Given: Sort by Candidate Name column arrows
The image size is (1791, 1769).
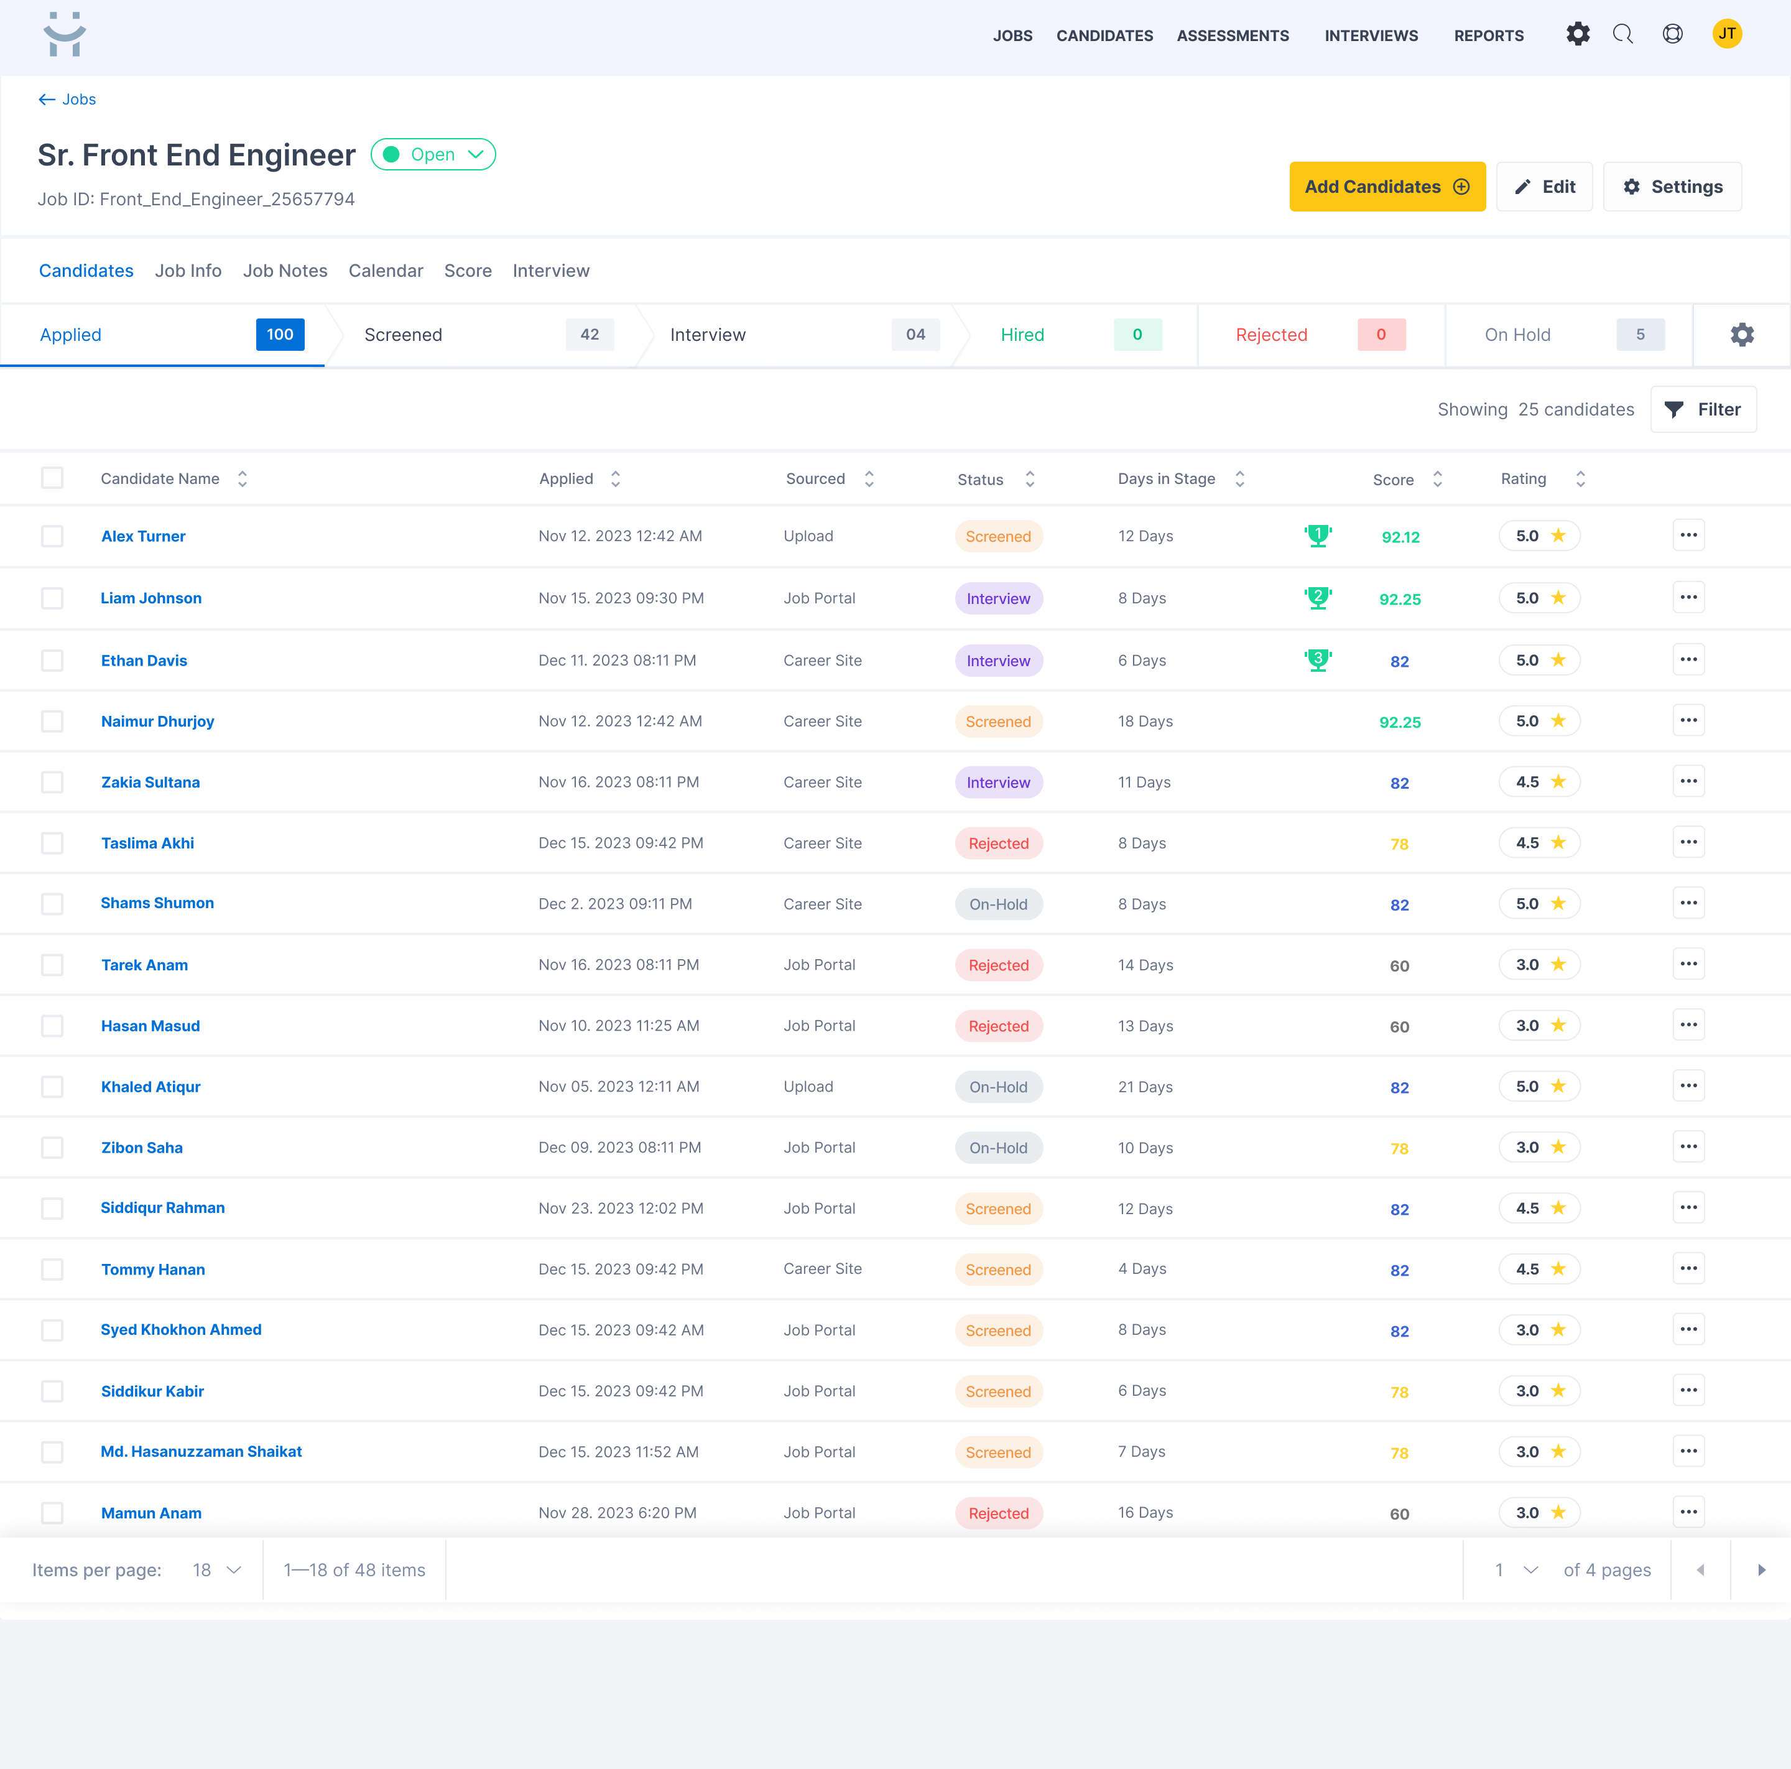Looking at the screenshot, I should coord(242,478).
